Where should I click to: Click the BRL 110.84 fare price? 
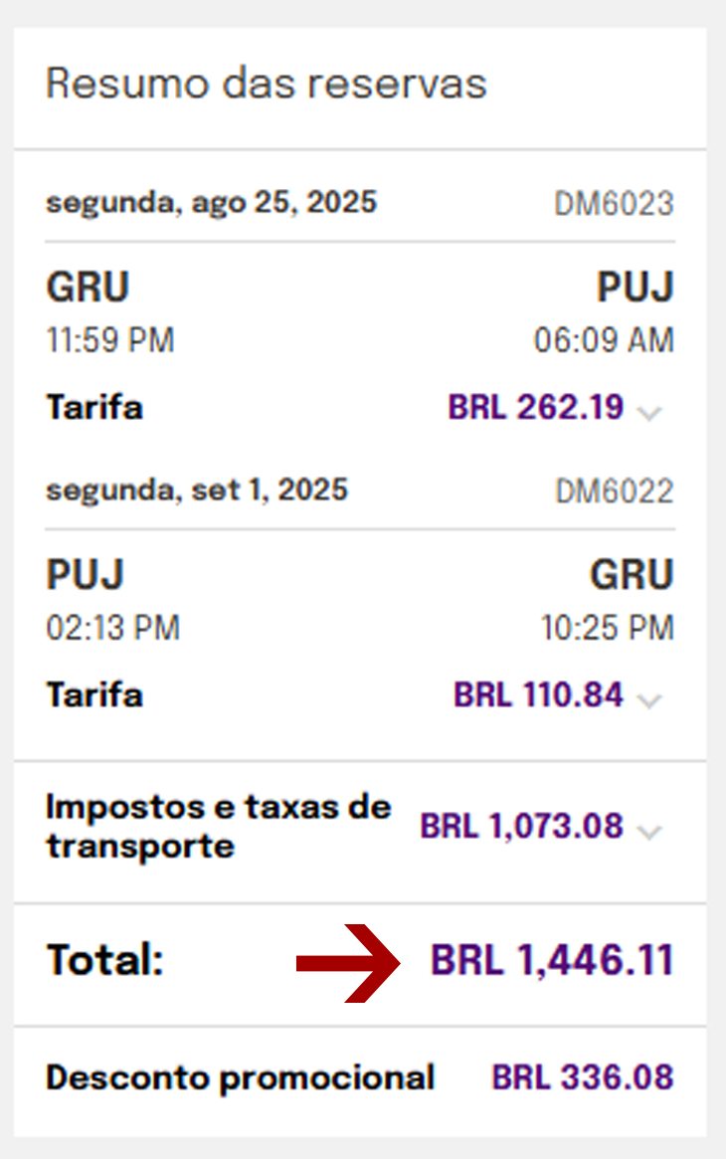(x=538, y=694)
